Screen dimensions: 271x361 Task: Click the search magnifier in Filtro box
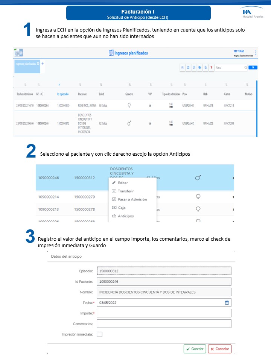point(246,68)
